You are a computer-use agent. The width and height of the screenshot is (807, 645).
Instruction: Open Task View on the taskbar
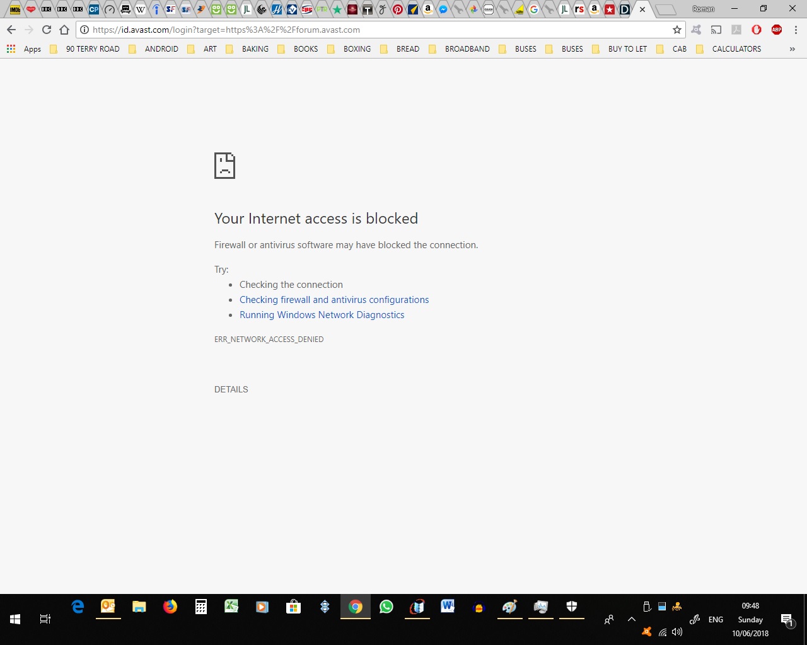pos(45,619)
